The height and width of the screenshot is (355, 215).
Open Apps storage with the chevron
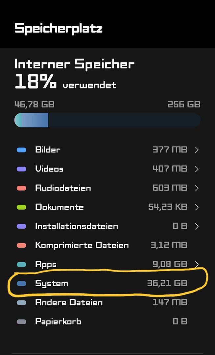[197, 265]
